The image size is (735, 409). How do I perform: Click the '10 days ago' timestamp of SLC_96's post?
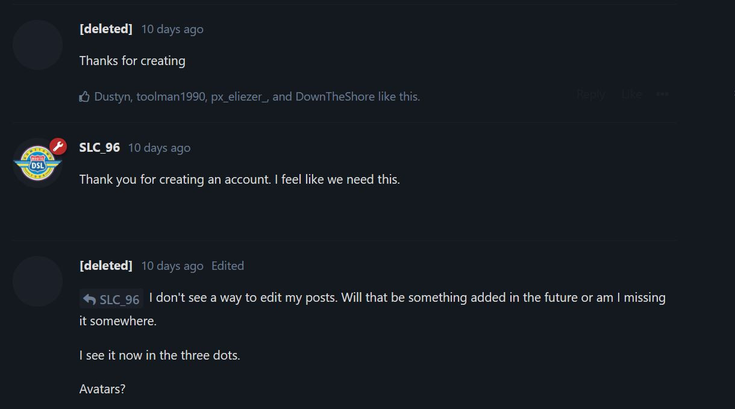point(159,148)
